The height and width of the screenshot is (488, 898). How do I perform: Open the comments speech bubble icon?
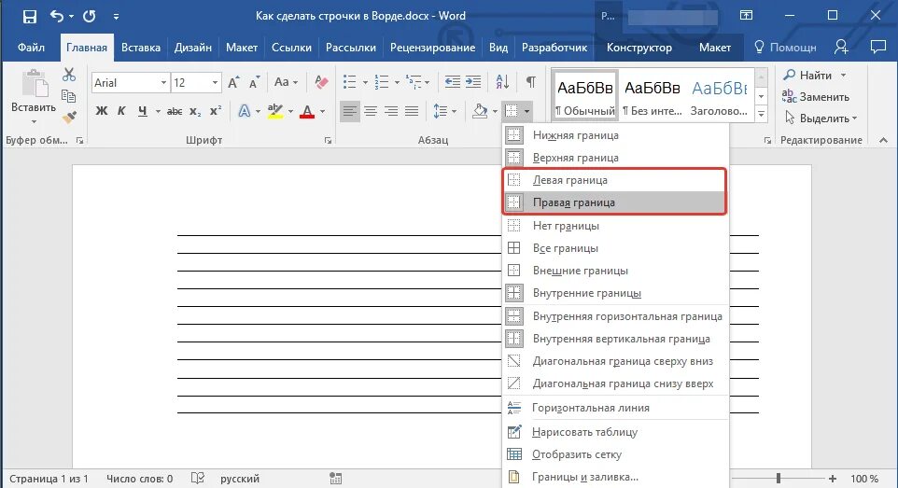[878, 47]
